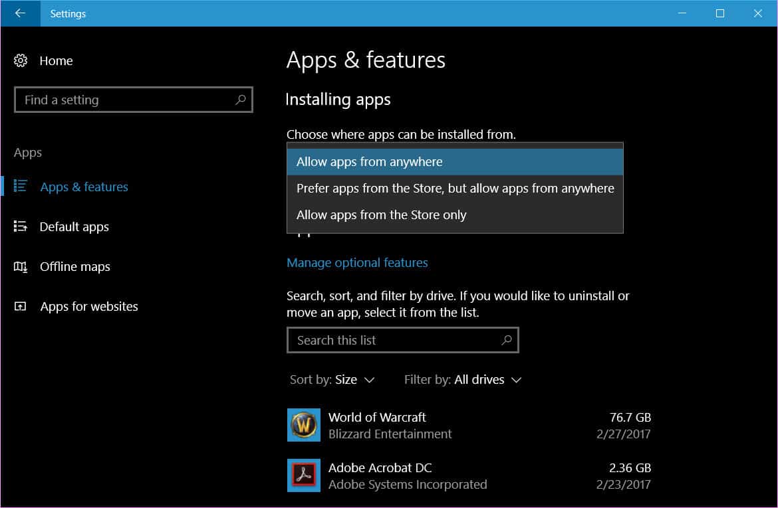
Task: Open Manage optional features link
Action: (357, 262)
